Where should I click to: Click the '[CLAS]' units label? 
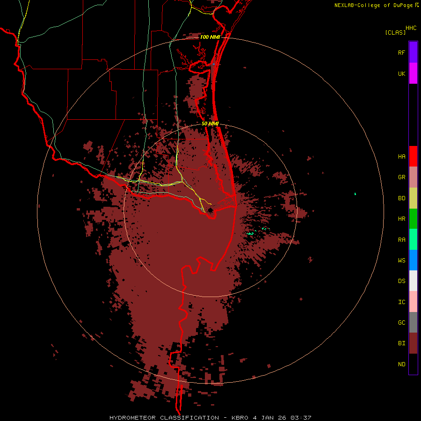(395, 33)
